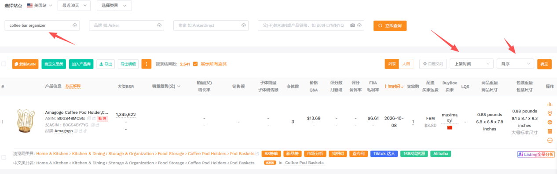Tick the checkbox on the category breadcrumb row

click(x=4, y=157)
